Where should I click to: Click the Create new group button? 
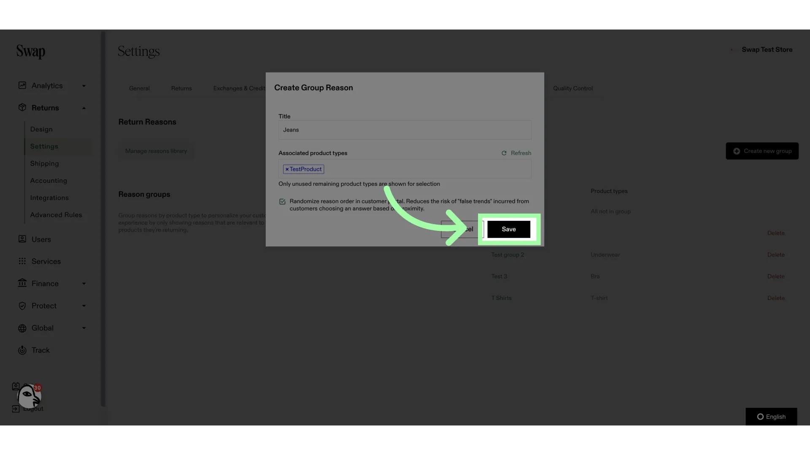point(762,151)
